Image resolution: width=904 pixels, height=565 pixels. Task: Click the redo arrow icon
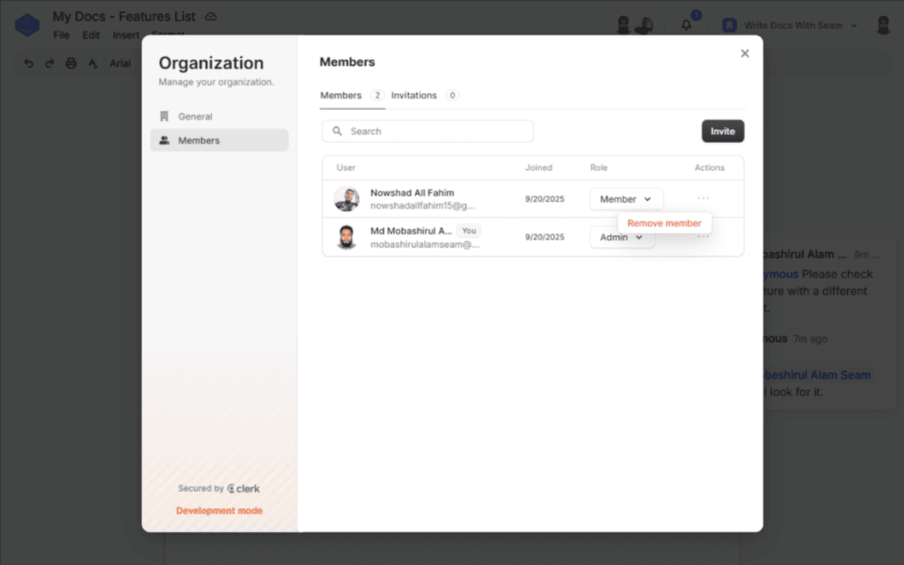[50, 63]
